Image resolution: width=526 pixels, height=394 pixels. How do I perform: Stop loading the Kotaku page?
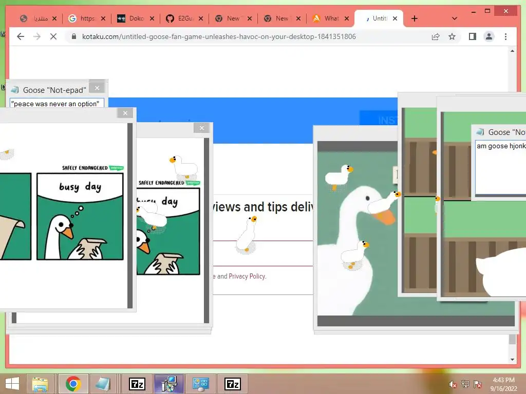(53, 36)
